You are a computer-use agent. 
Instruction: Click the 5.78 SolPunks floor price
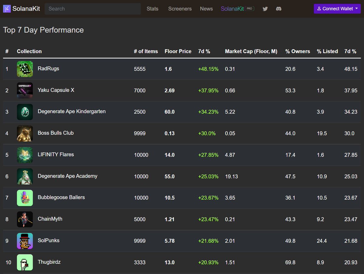point(170,241)
